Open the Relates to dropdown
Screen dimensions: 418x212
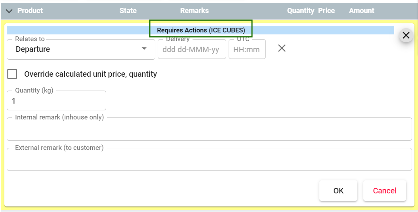coord(81,49)
